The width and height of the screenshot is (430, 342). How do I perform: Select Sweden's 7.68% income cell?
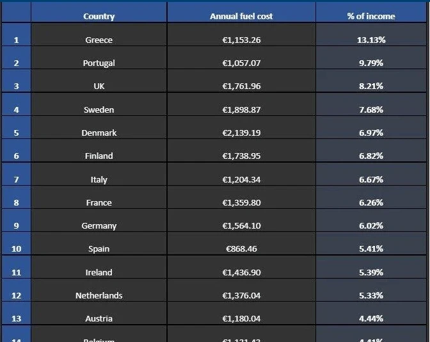tap(371, 110)
